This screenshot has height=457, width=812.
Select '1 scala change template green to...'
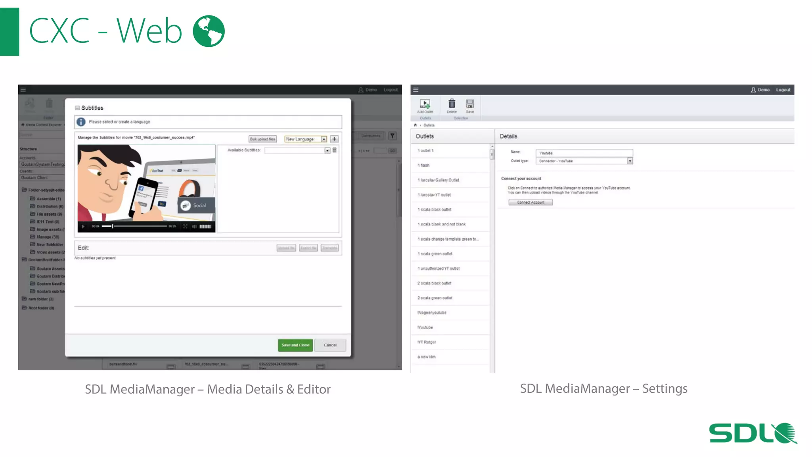(x=450, y=239)
